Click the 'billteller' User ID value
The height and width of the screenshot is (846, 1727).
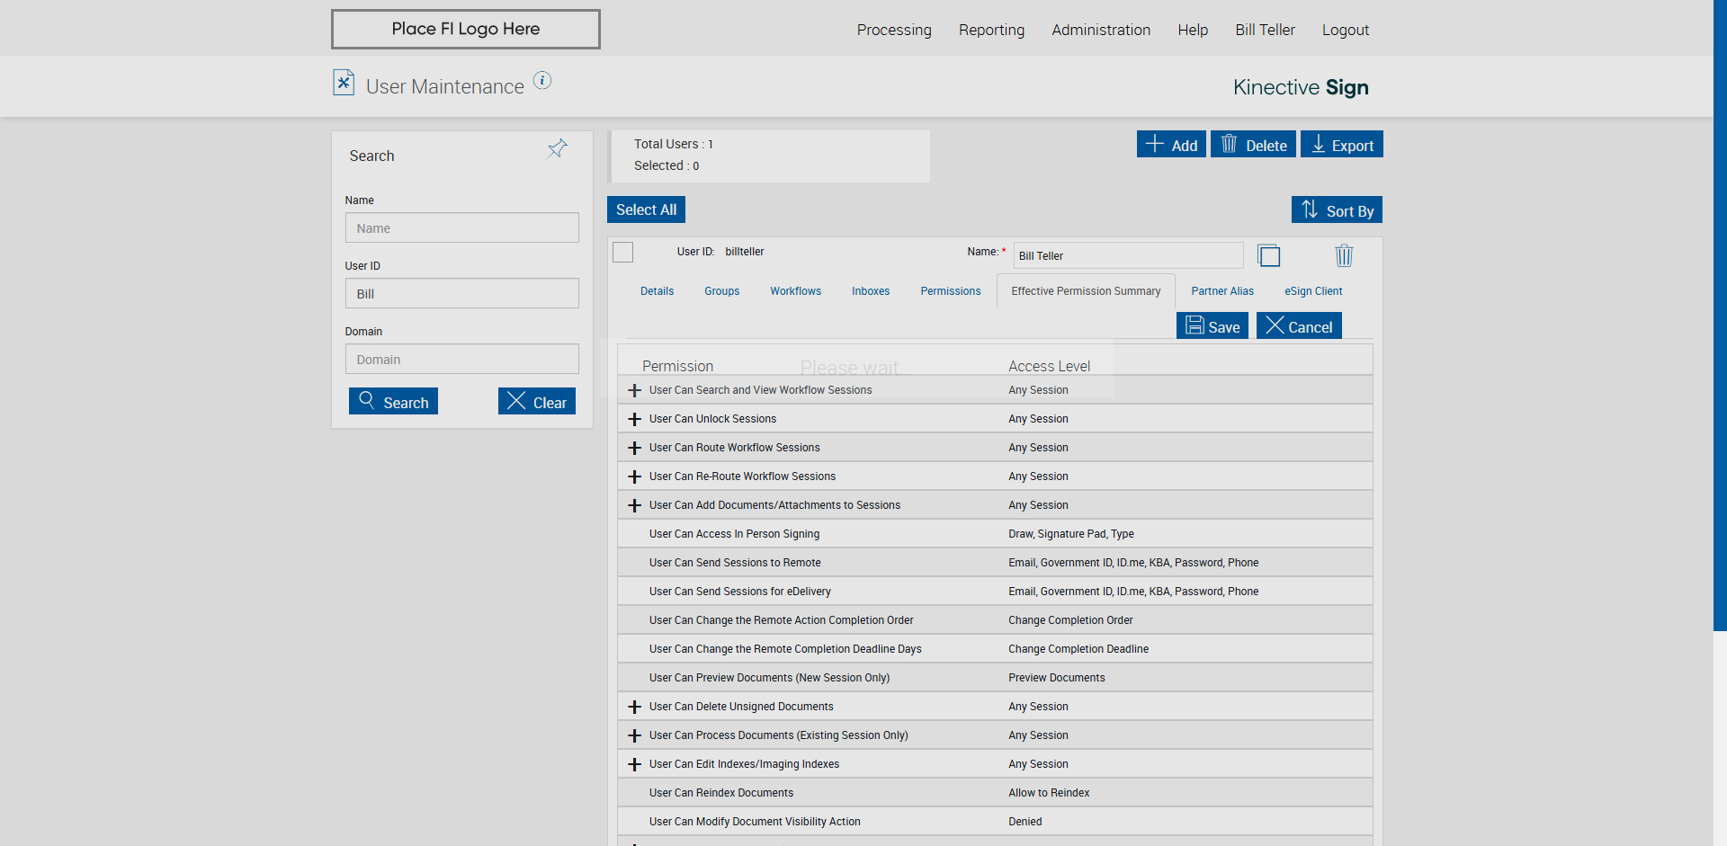point(745,252)
